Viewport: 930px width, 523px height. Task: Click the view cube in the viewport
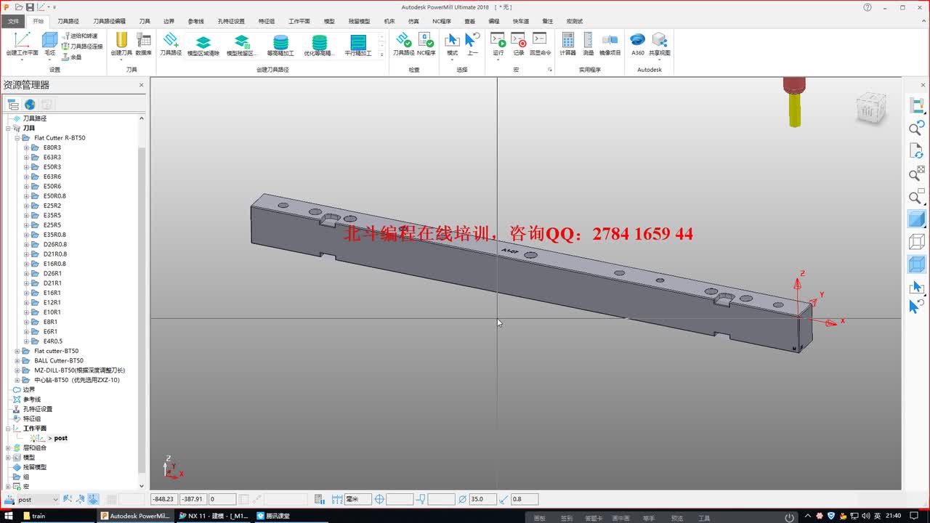870,109
